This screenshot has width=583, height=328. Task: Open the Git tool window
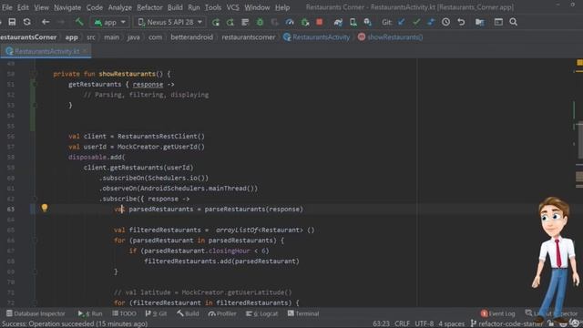click(156, 313)
